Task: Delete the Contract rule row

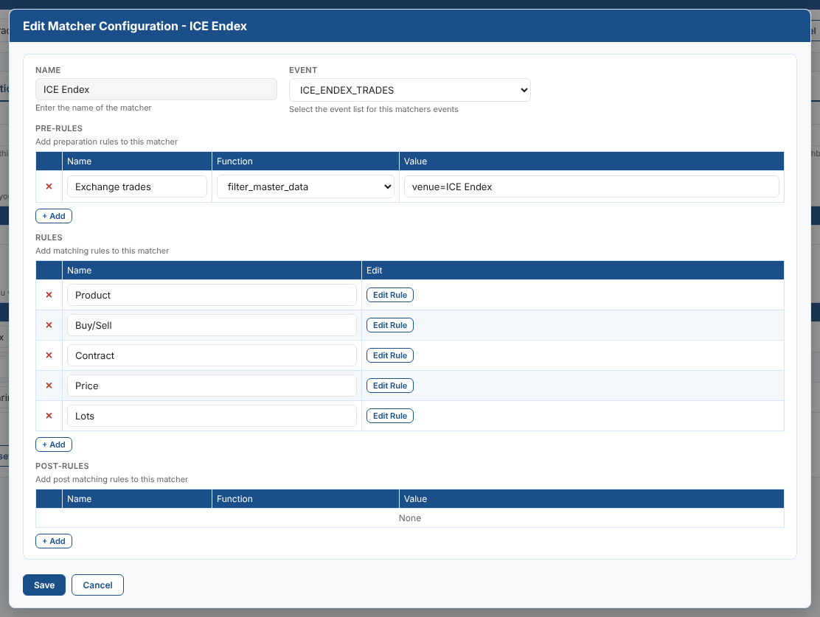Action: (49, 355)
